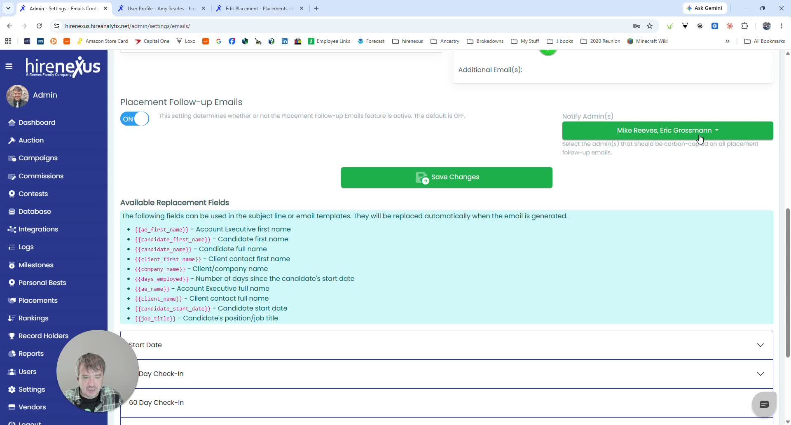Click the Integrations icon in sidebar
The image size is (791, 425).
pos(12,229)
